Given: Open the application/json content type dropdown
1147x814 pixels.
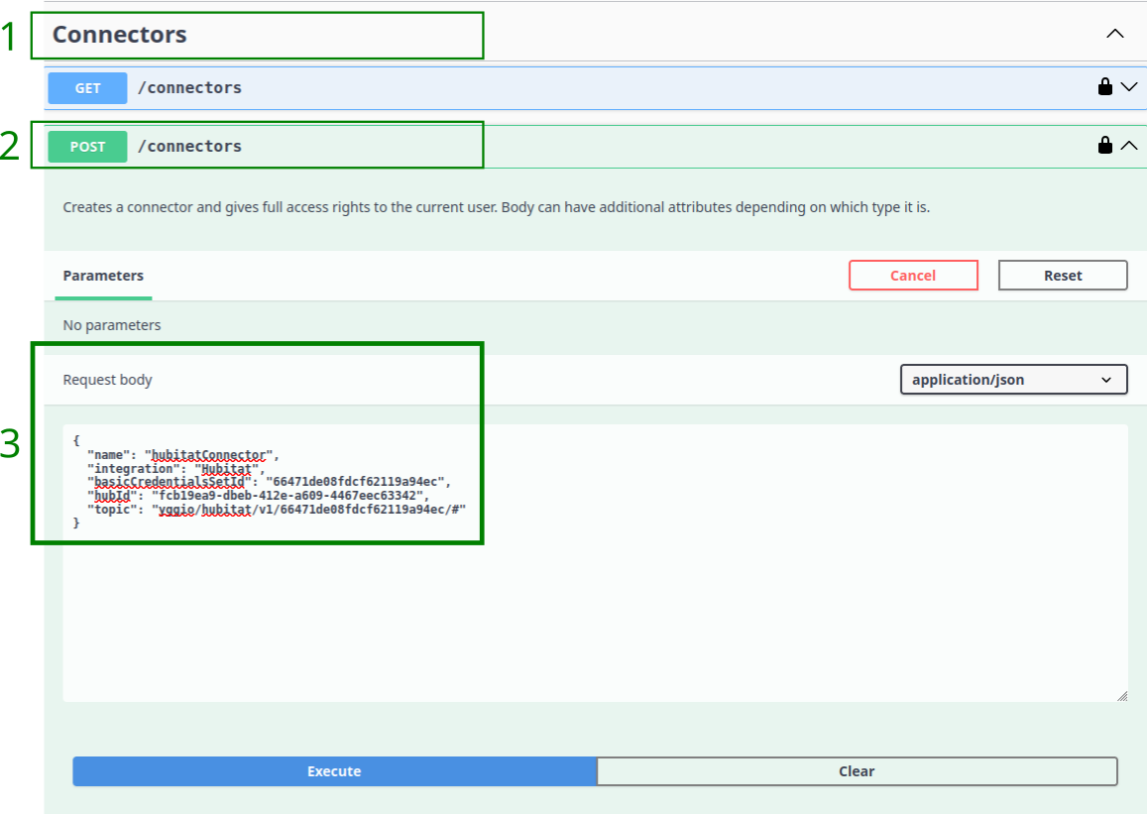Looking at the screenshot, I should (1013, 380).
